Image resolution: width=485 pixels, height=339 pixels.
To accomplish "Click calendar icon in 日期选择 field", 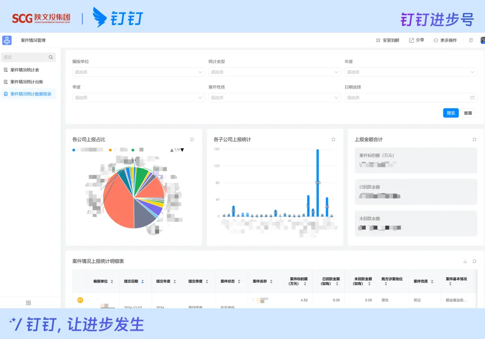I will pyautogui.click(x=472, y=98).
